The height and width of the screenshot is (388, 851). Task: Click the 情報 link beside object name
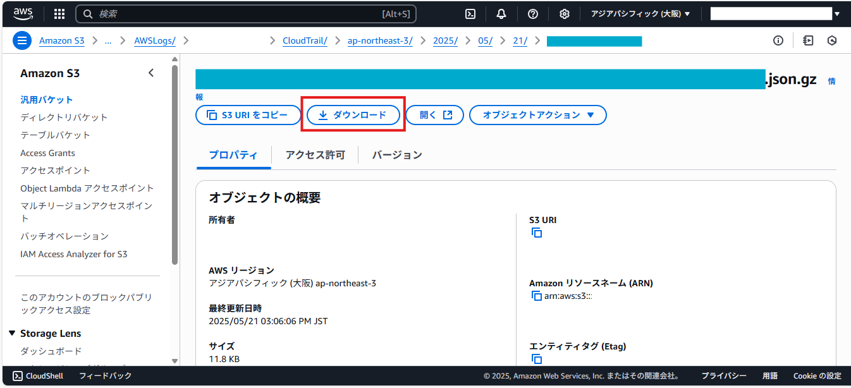[x=832, y=81]
